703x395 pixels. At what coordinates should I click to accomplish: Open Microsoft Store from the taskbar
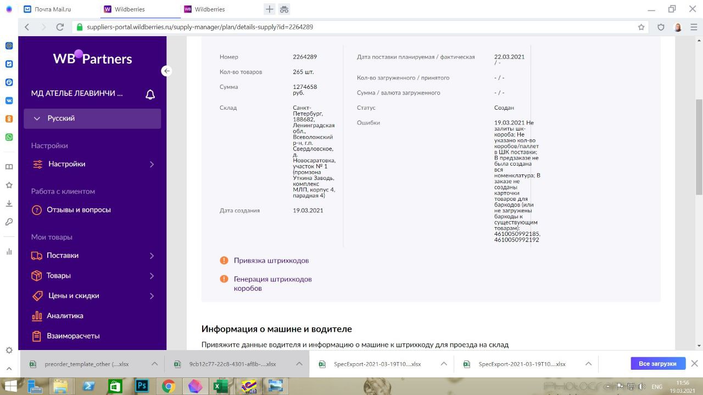[x=115, y=386]
